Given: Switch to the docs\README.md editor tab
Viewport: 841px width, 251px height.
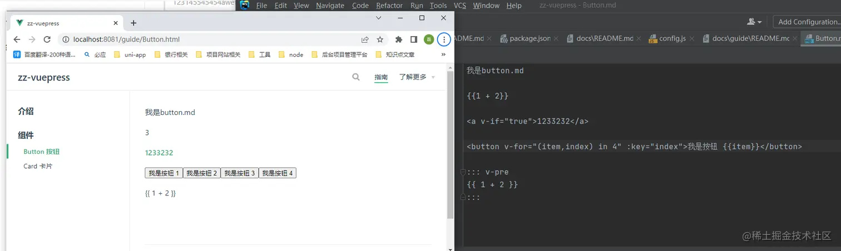Looking at the screenshot, I should pos(600,38).
